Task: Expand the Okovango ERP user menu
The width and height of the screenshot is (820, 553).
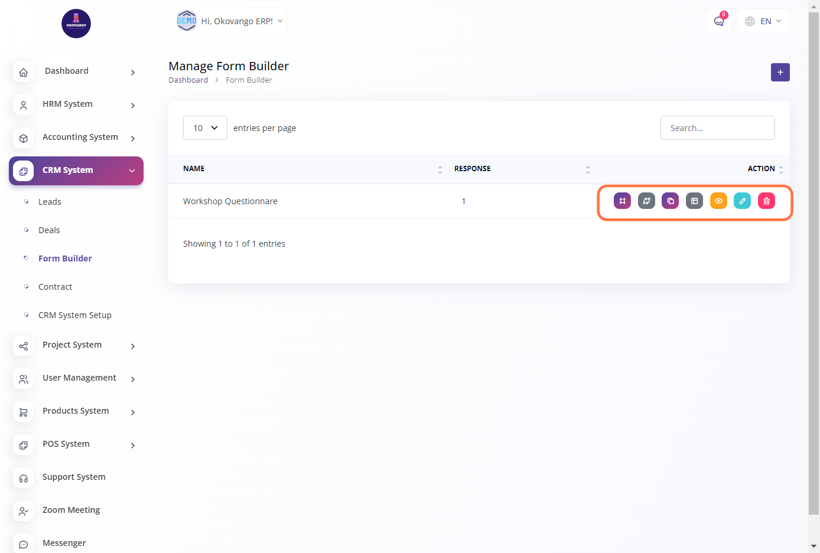Action: click(x=230, y=21)
